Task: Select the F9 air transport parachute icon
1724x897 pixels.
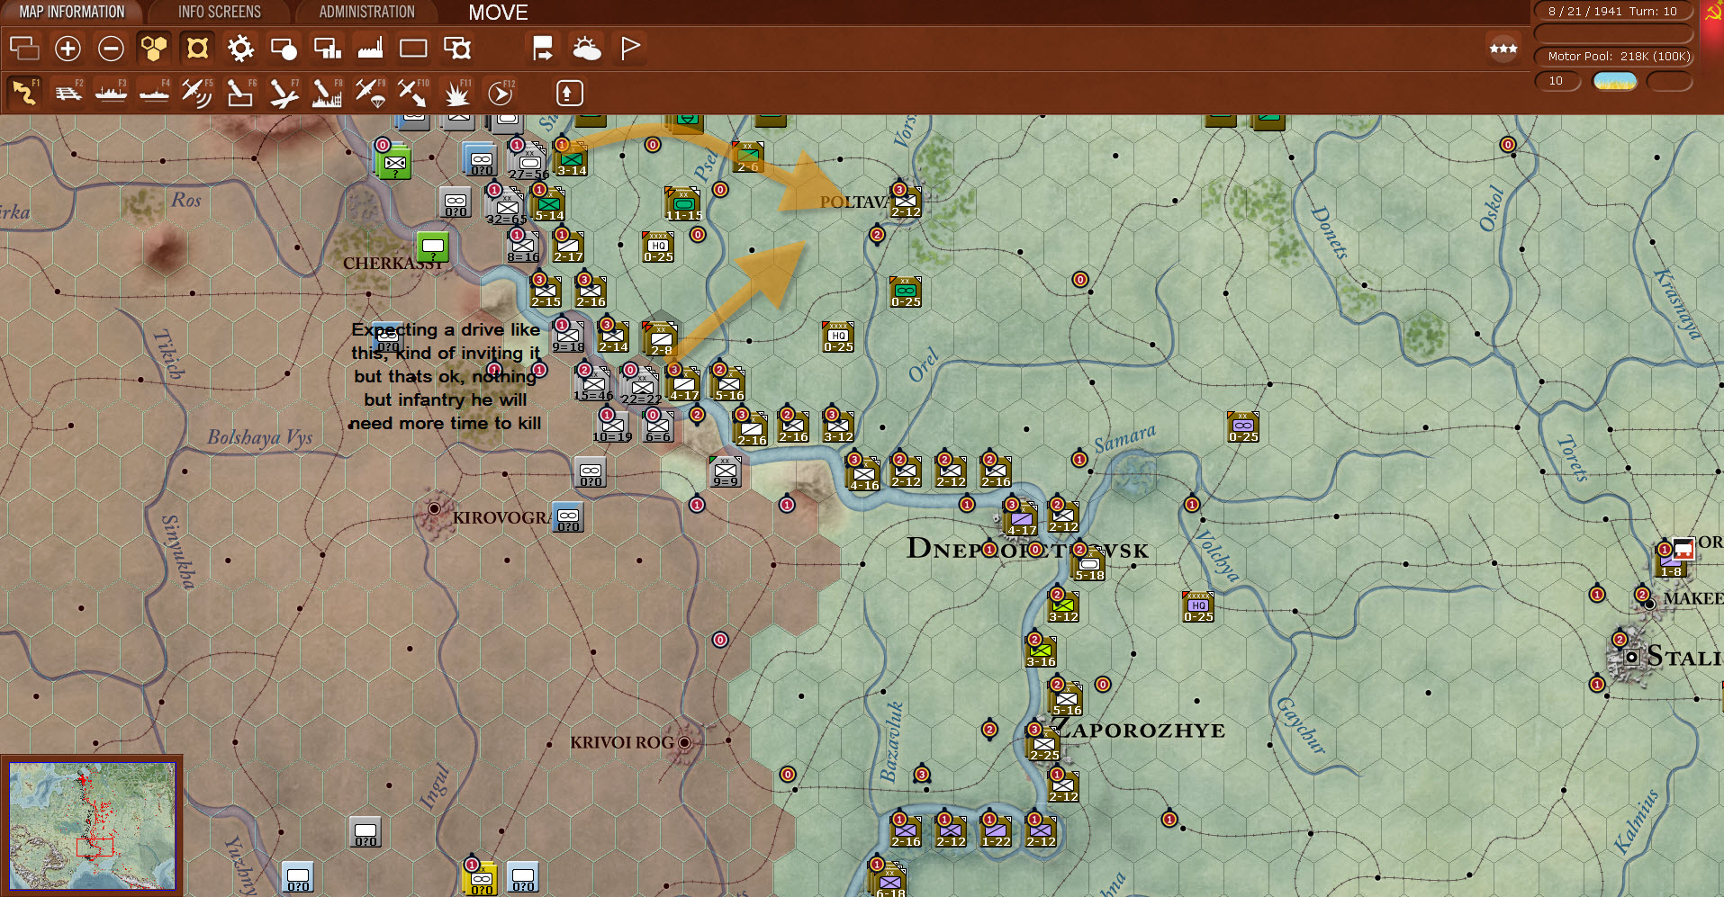Action: tap(370, 93)
